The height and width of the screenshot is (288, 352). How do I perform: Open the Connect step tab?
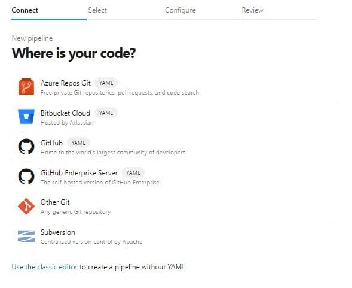tap(25, 10)
